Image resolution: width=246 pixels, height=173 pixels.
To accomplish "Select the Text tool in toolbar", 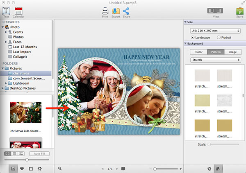I will (x=6, y=11).
